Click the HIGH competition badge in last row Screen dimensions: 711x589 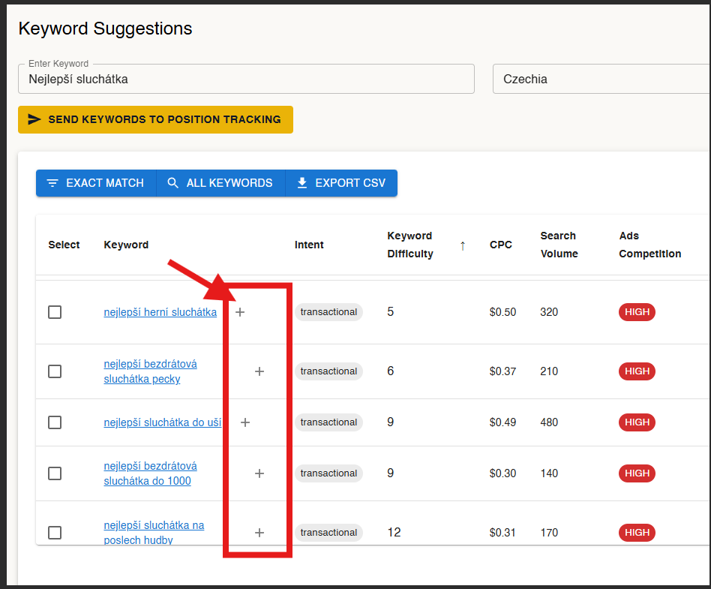pyautogui.click(x=637, y=533)
